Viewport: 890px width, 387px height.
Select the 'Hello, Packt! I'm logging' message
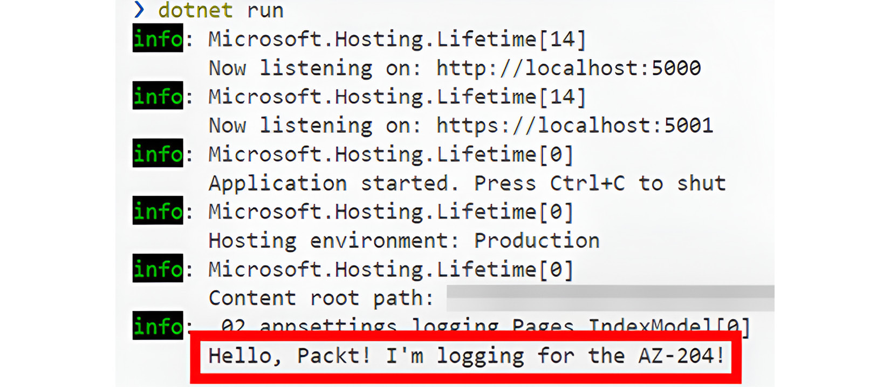coord(467,356)
